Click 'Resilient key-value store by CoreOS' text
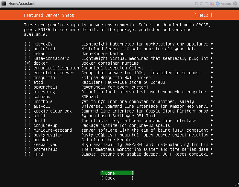 [123, 82]
